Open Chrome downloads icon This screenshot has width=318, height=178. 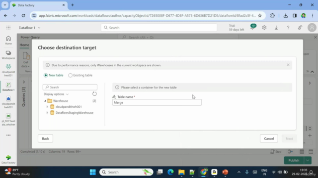coord(286,15)
